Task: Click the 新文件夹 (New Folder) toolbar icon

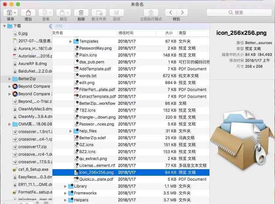Action: [99, 13]
